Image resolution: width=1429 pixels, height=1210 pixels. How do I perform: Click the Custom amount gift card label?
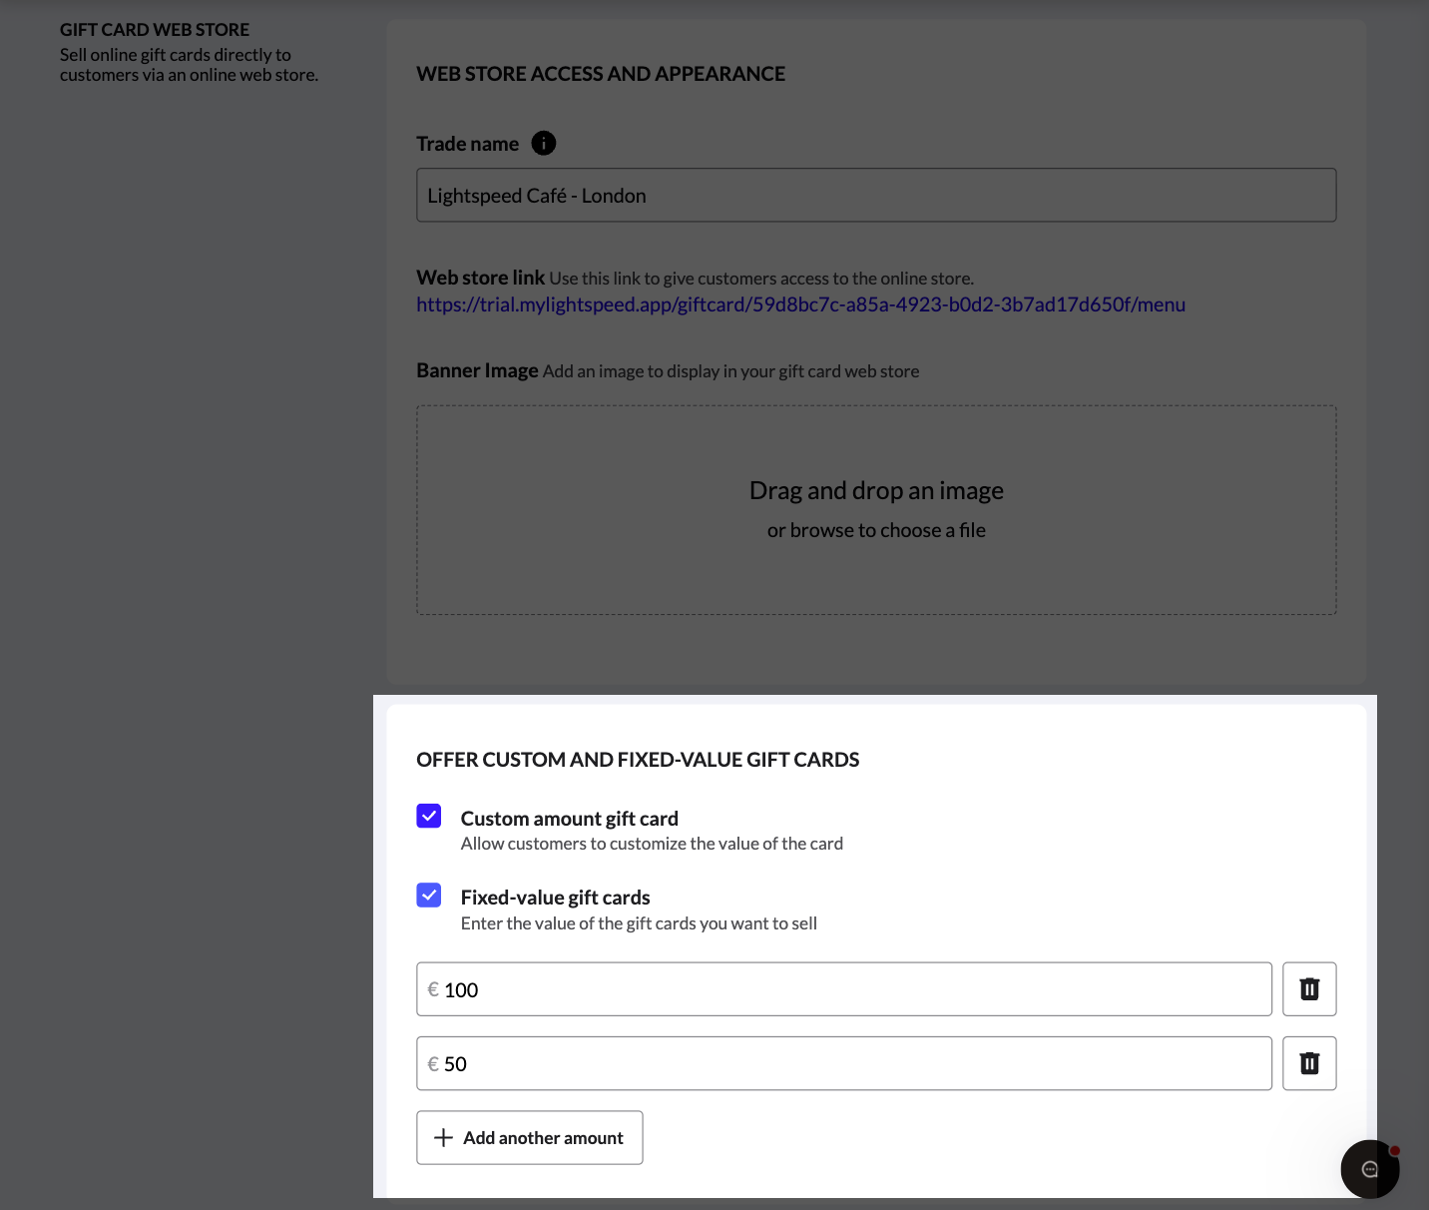coord(569,819)
